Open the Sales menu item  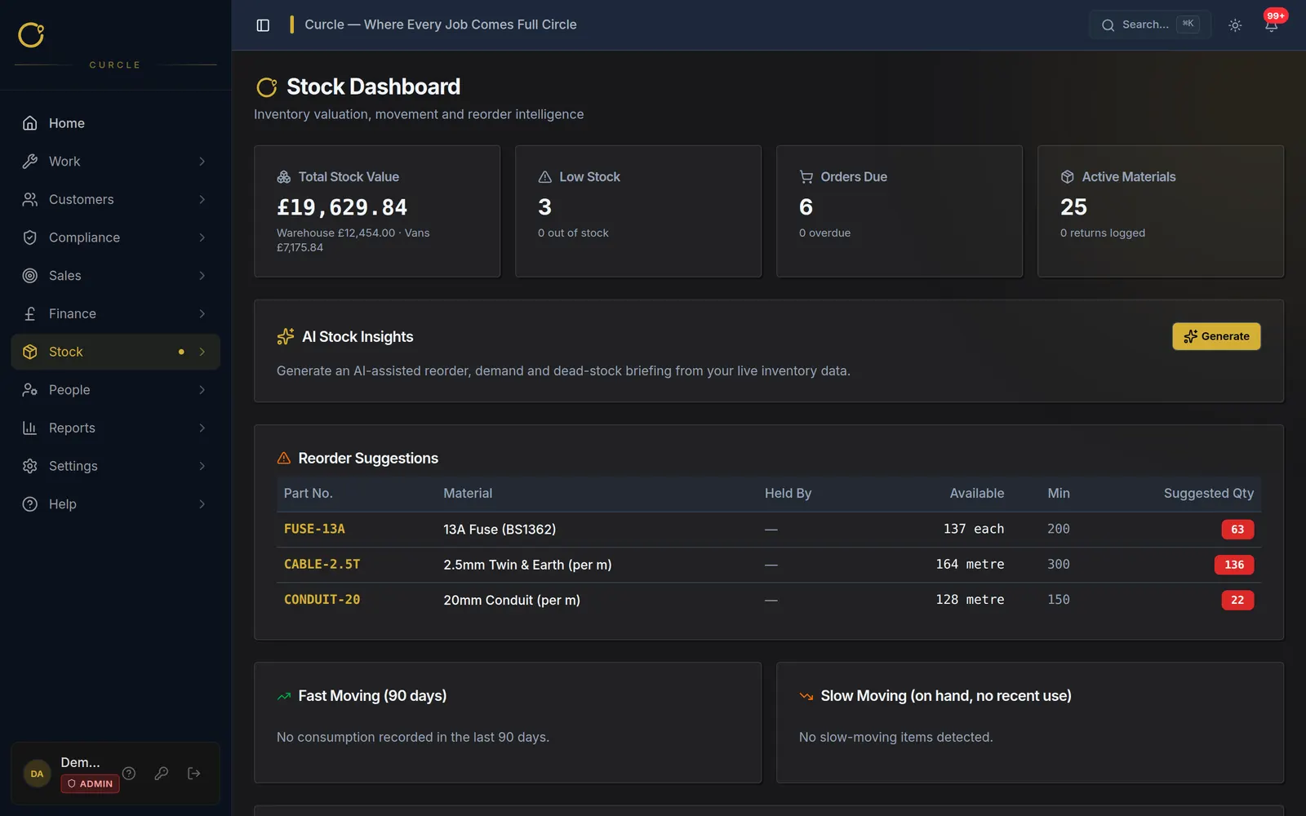pyautogui.click(x=115, y=276)
